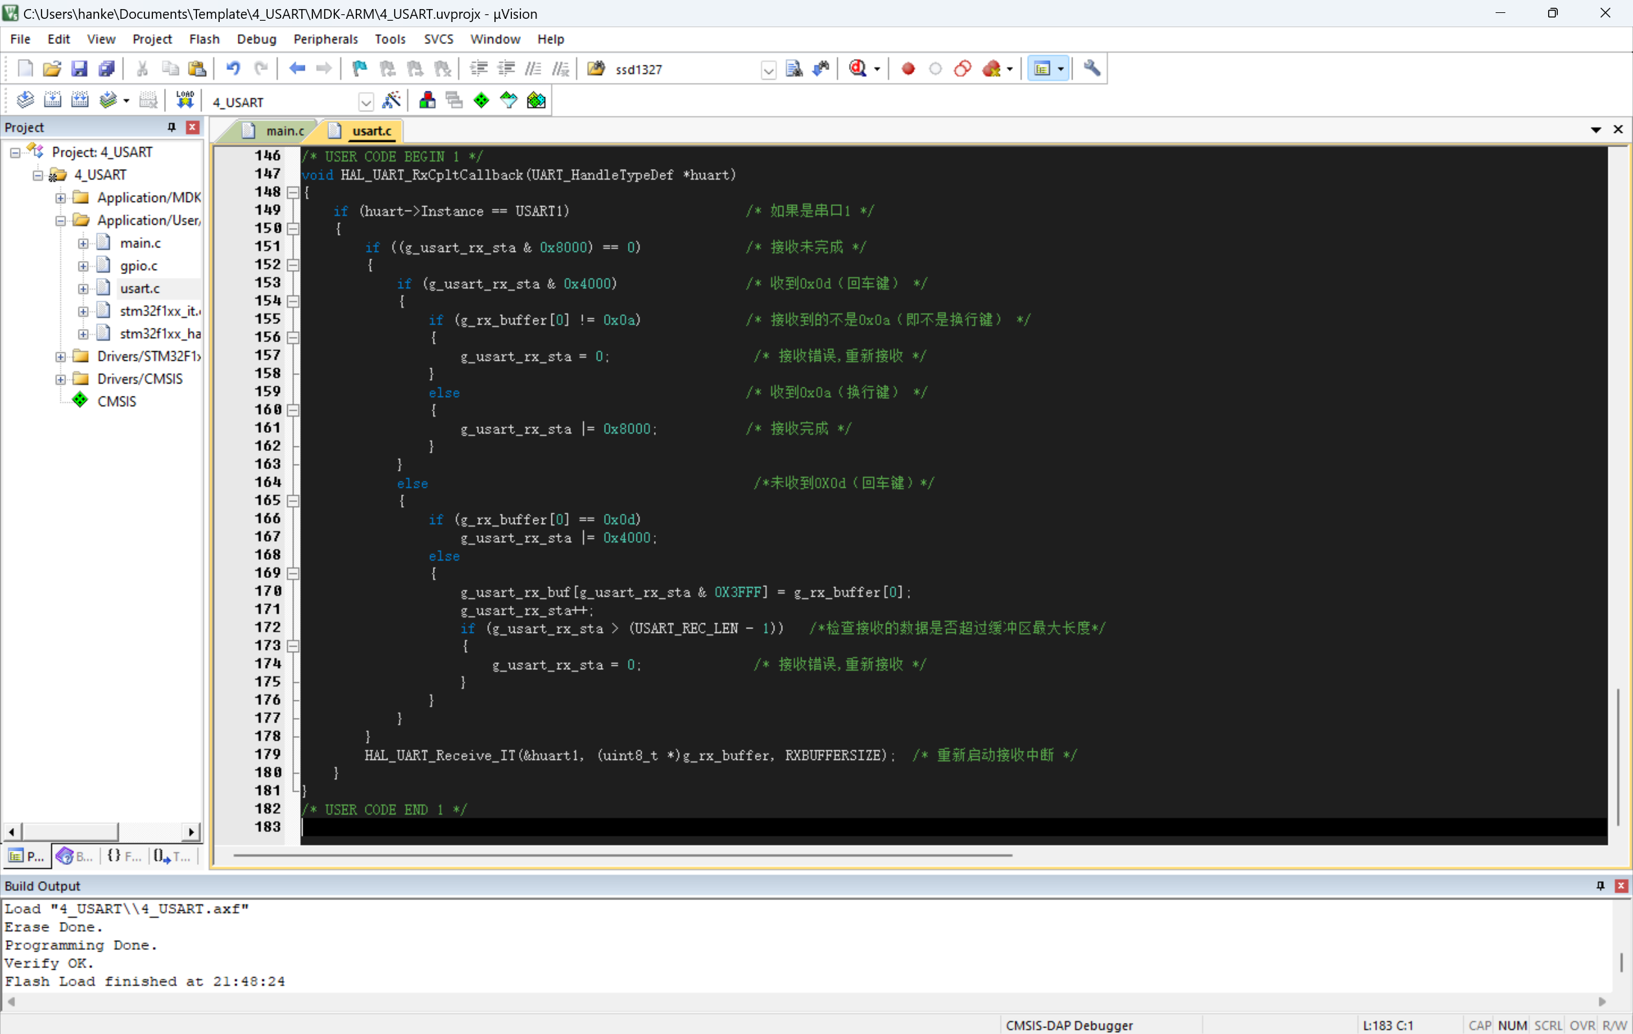Open Options for Target magic wand
Screen dimensions: 1633x1034
click(392, 100)
